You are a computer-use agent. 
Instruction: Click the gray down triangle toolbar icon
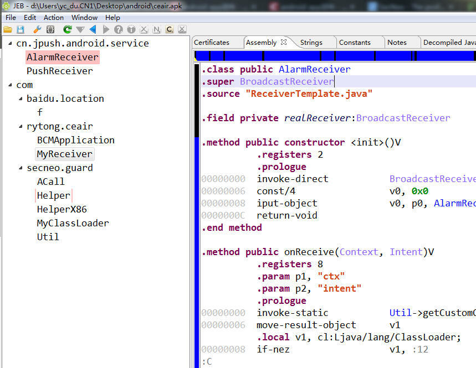click(80, 30)
